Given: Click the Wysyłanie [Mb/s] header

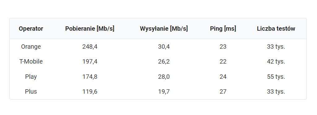Looking at the screenshot, I should [164, 29].
